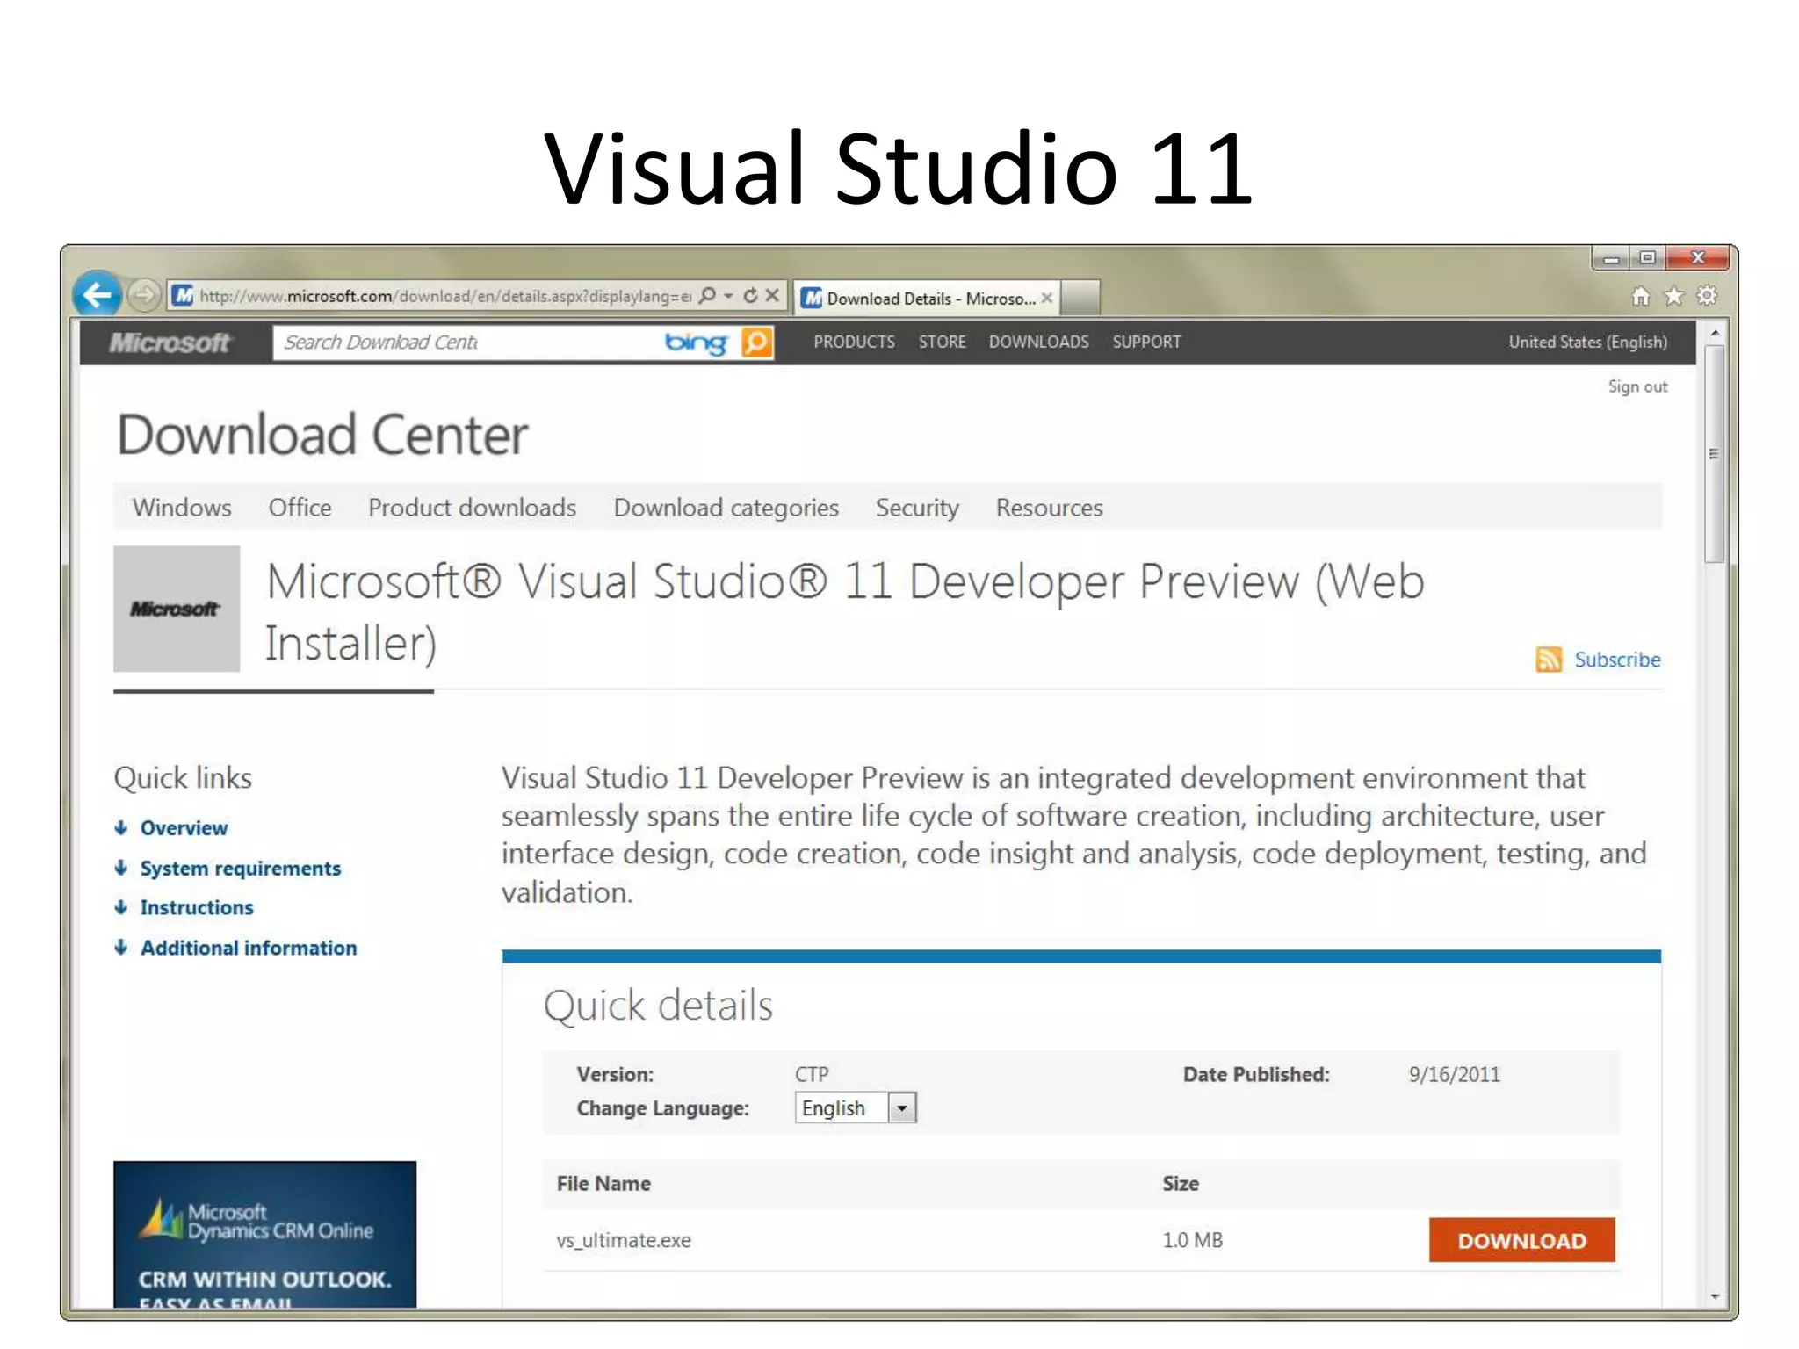Click the browser Back arrow button

[97, 294]
